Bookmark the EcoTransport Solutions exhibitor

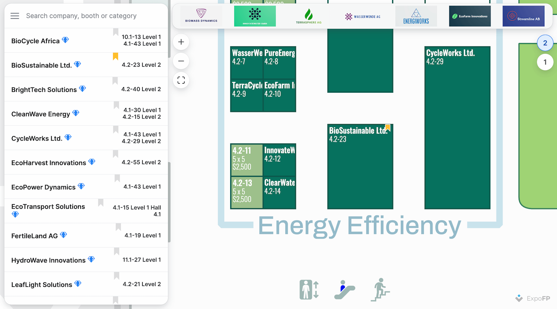101,203
